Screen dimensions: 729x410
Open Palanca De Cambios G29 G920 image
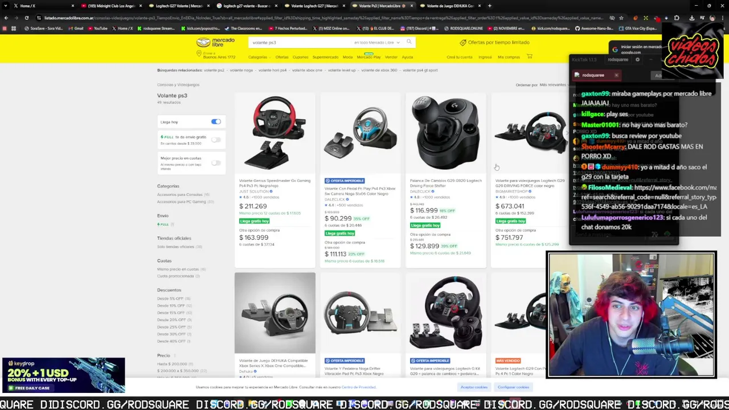445,133
